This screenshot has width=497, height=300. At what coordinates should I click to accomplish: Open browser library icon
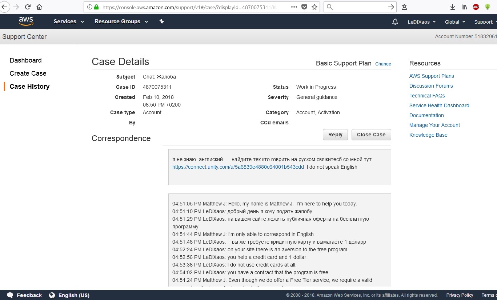[464, 7]
